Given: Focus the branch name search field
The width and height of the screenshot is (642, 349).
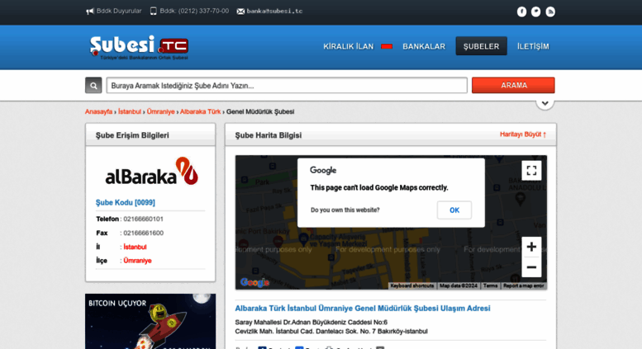Looking at the screenshot, I should point(287,86).
